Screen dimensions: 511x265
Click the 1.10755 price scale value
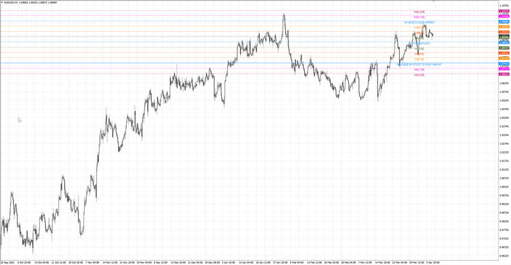504,6
